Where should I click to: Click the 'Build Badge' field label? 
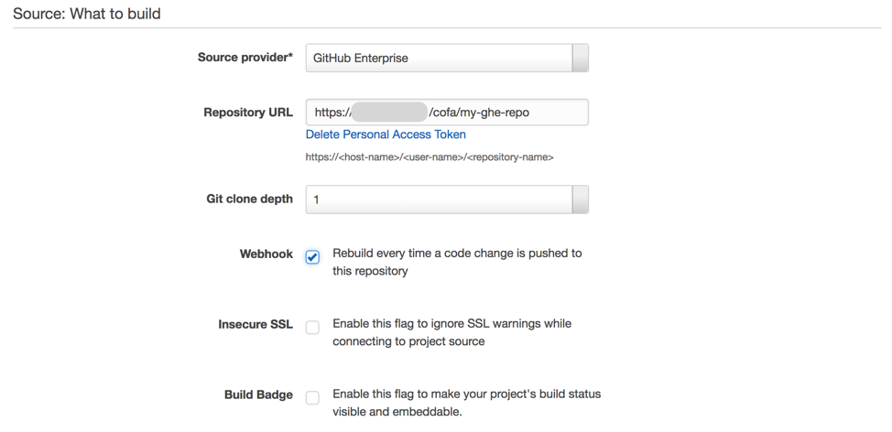(x=258, y=394)
